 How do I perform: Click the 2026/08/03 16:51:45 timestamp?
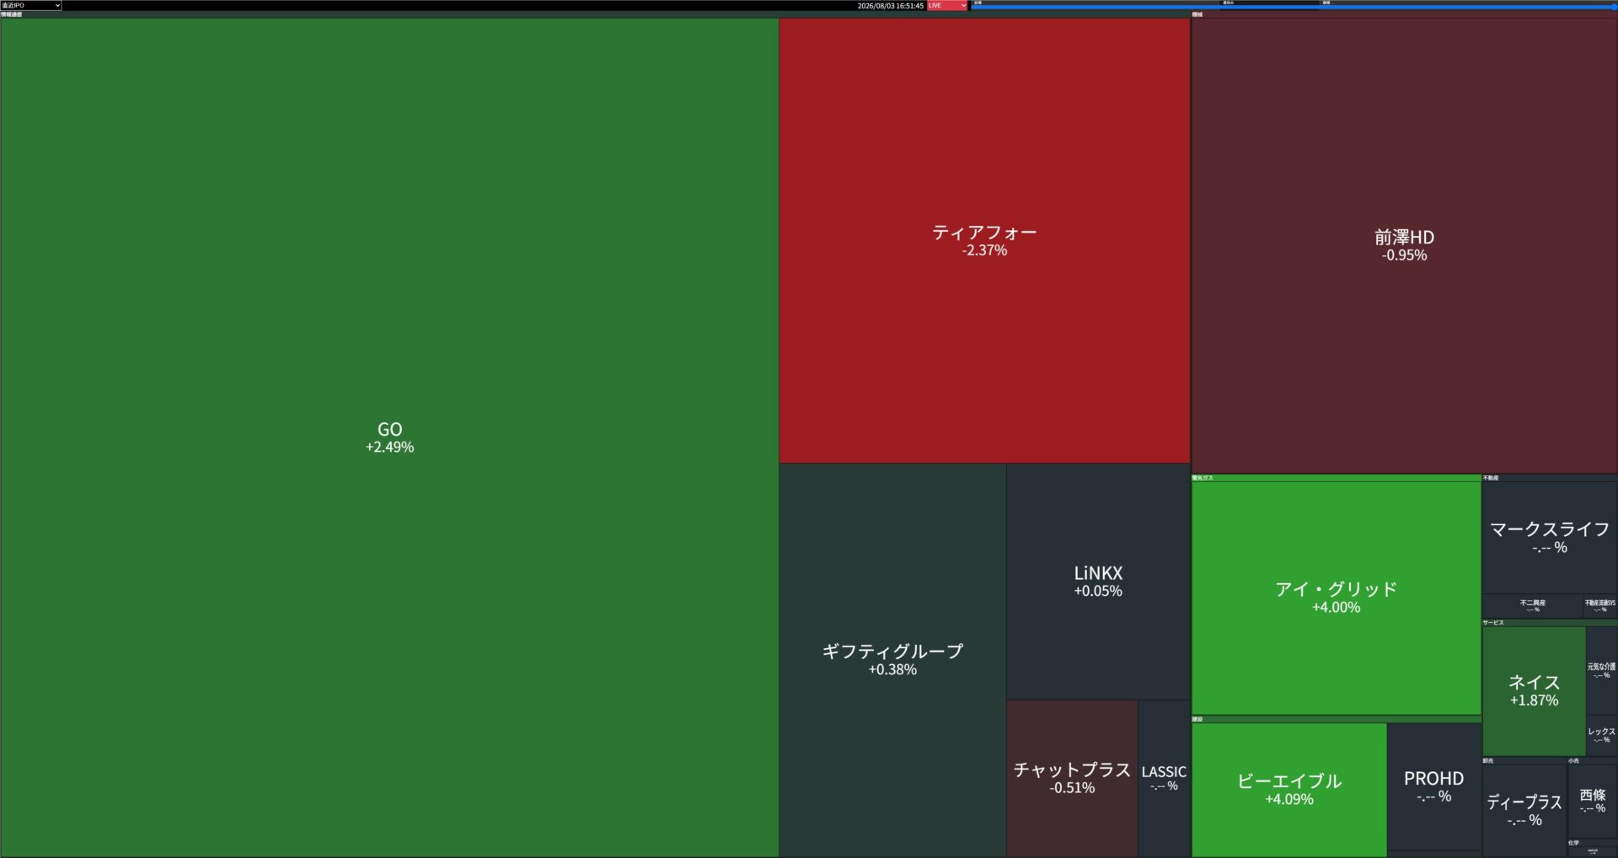[890, 6]
